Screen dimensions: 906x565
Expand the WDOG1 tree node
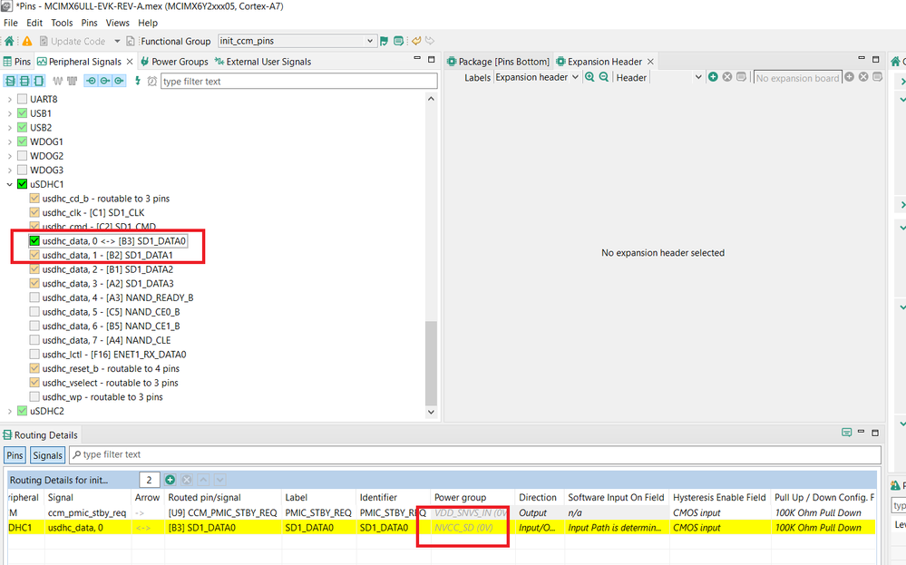(9, 141)
